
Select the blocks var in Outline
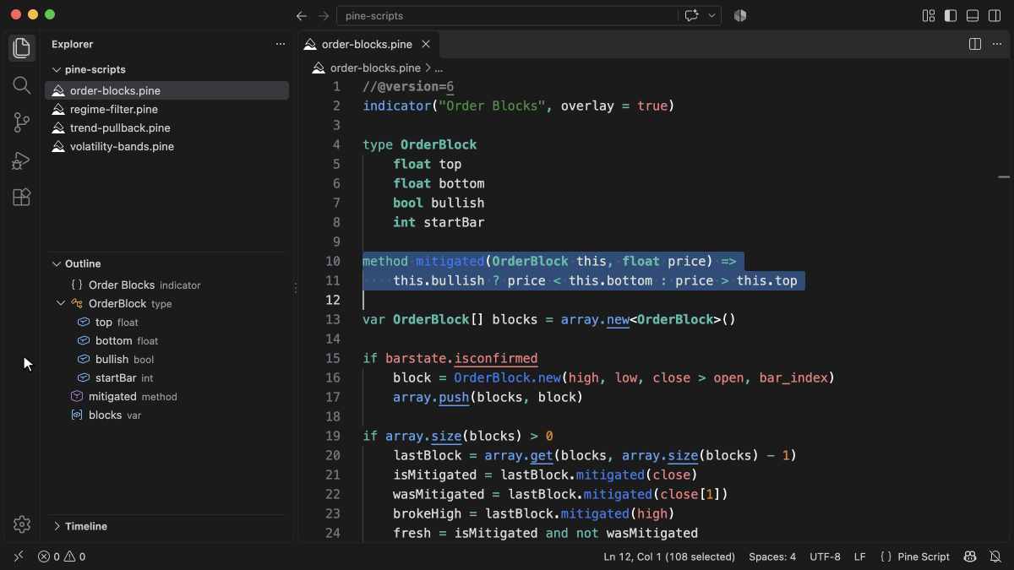167,415
